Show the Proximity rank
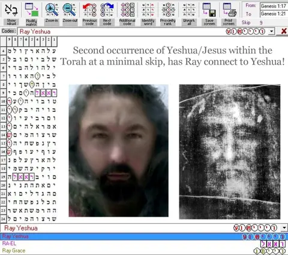The width and height of the screenshot is (288, 255). point(168,9)
